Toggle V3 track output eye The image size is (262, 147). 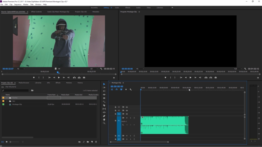127,107
